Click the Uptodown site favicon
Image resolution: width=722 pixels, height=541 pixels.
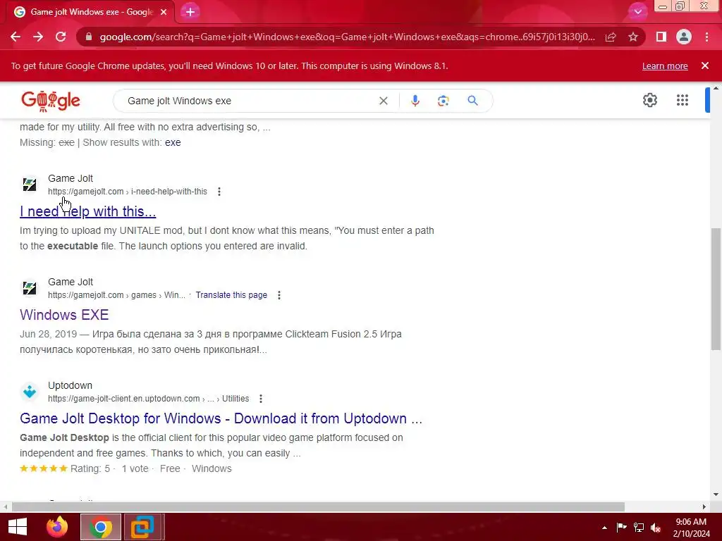[x=30, y=392]
